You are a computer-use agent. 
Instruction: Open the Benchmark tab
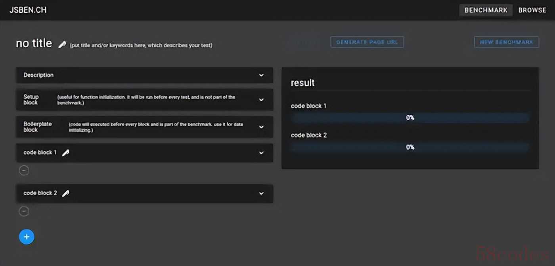click(486, 10)
